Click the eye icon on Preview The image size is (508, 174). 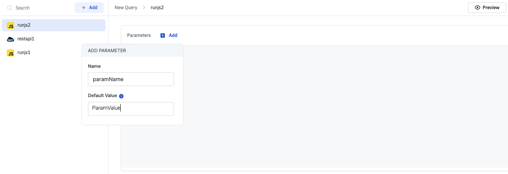pyautogui.click(x=477, y=8)
